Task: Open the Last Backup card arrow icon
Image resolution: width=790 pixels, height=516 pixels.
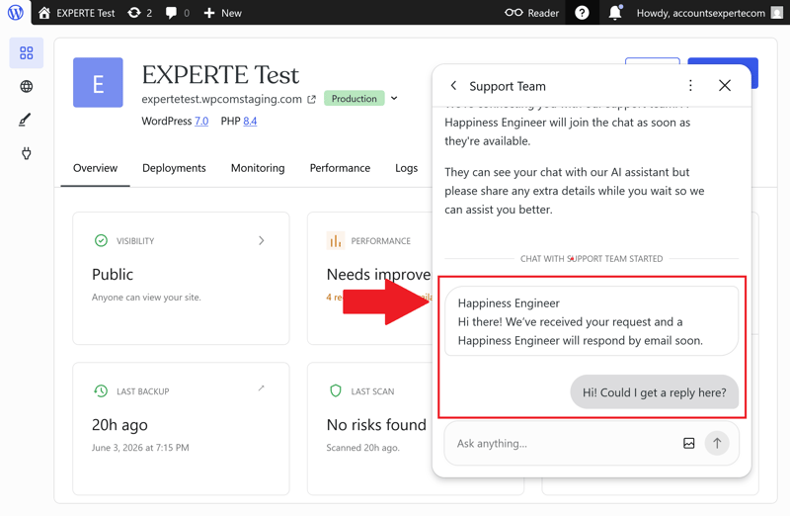Action: click(x=261, y=387)
